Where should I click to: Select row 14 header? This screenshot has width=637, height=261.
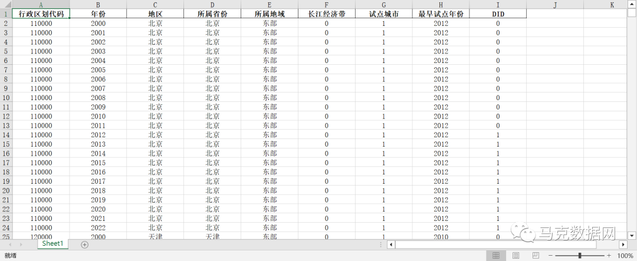point(6,135)
